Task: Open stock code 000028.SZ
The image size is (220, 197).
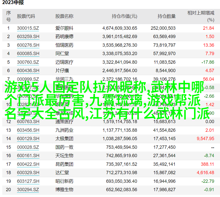Action: click(x=28, y=147)
